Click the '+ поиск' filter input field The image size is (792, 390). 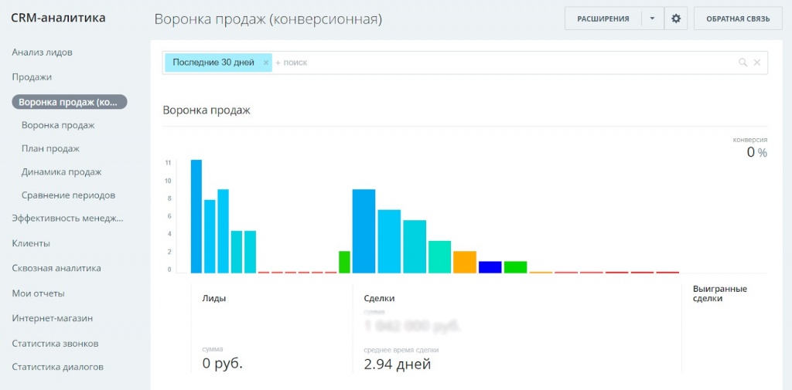(x=503, y=63)
